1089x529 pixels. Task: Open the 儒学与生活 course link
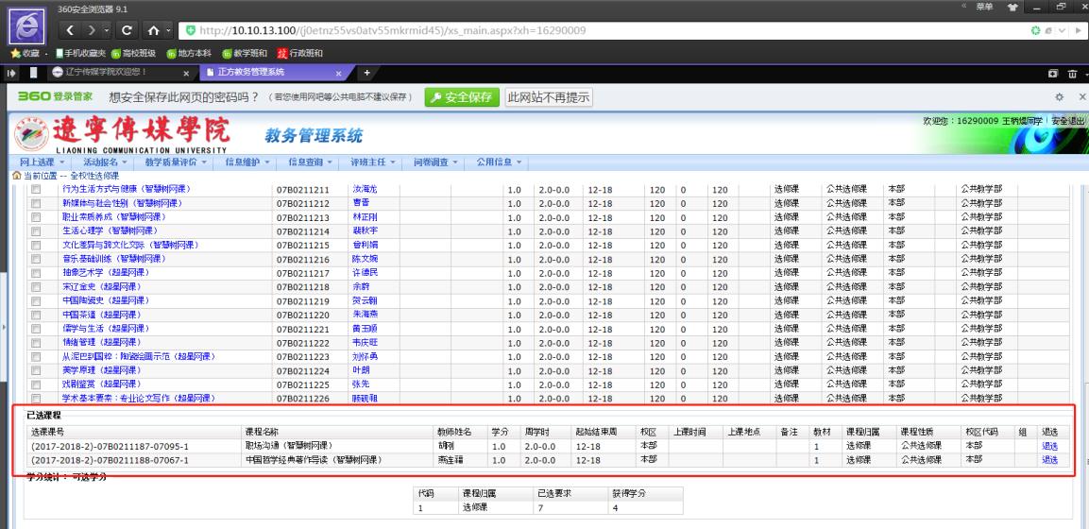104,329
